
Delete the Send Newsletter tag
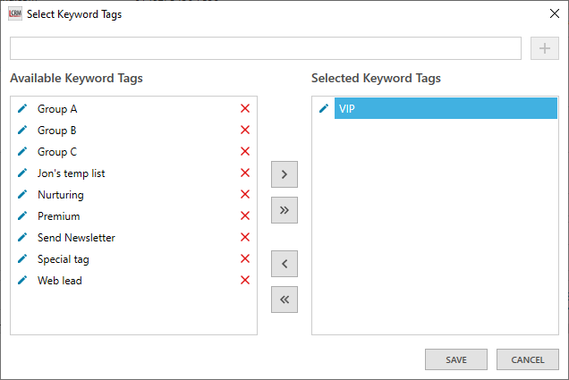coord(245,238)
